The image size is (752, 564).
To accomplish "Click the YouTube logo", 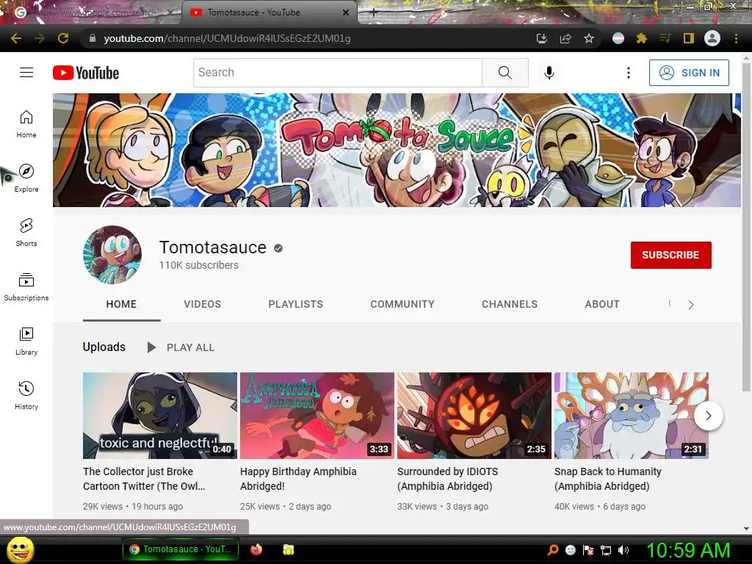I will tap(86, 73).
